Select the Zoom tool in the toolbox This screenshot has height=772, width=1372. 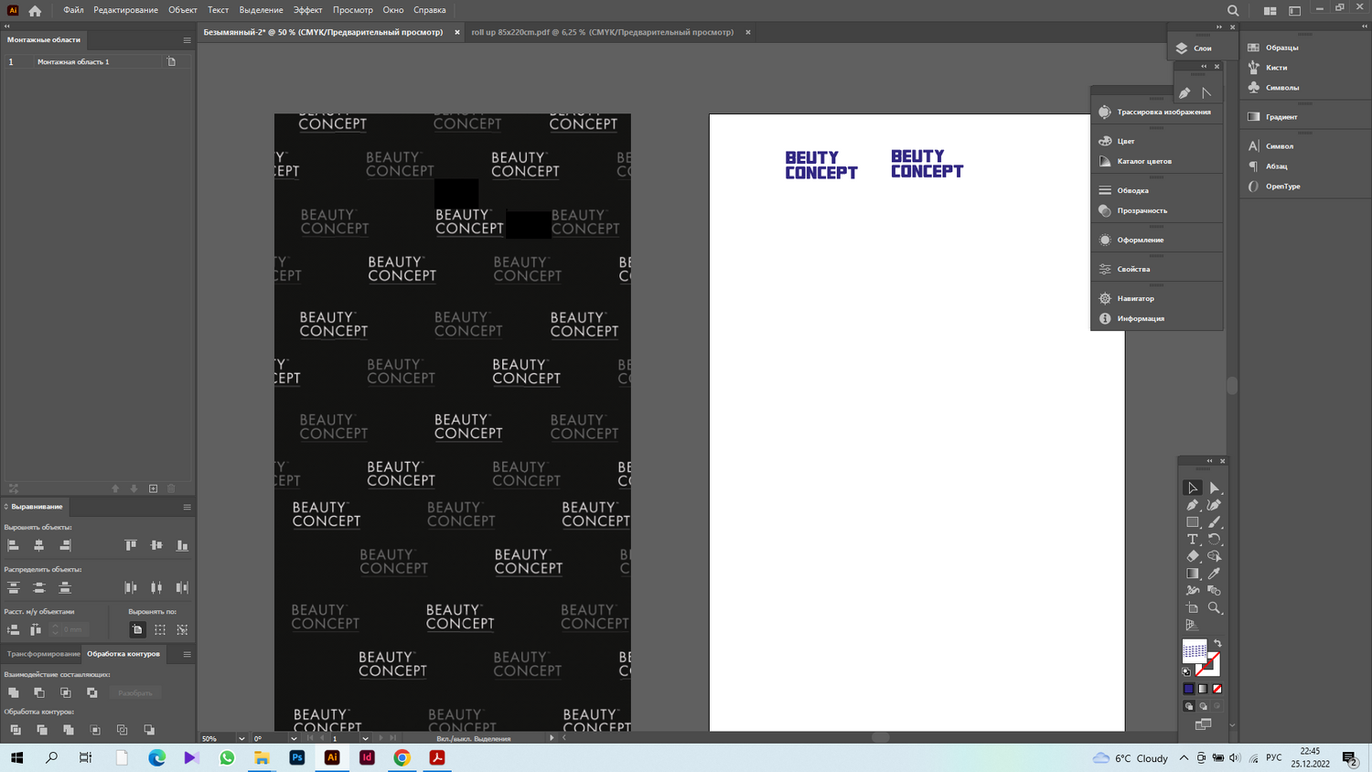click(x=1215, y=608)
